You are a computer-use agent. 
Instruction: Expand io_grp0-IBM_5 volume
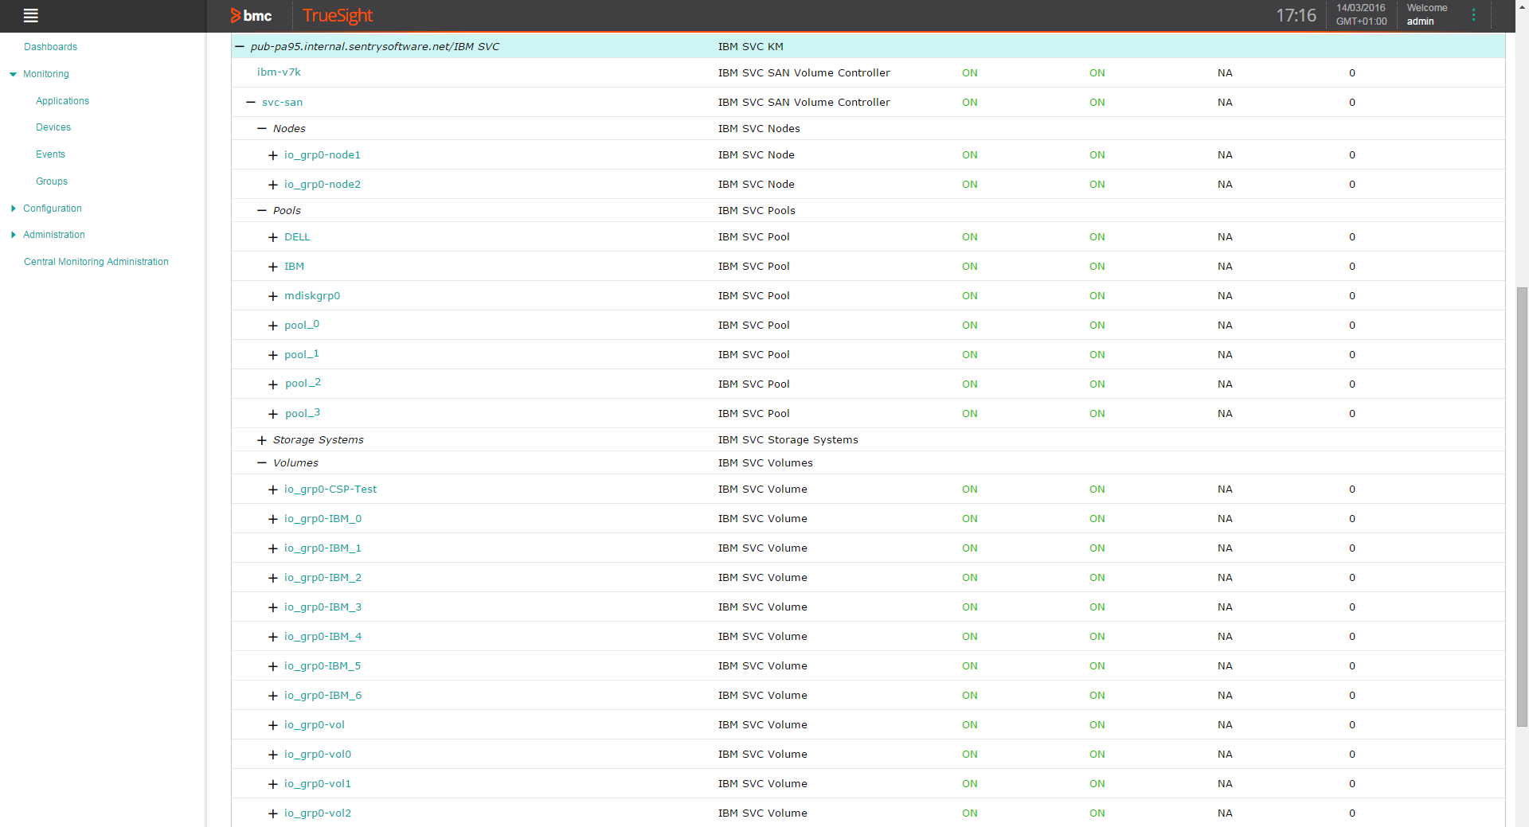tap(273, 666)
